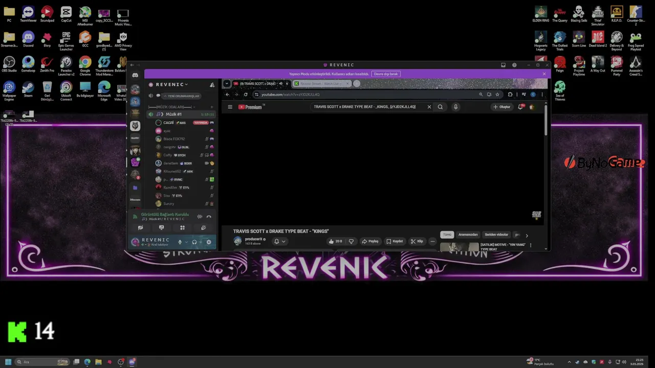Toggle Discord microphone mute

[180, 242]
